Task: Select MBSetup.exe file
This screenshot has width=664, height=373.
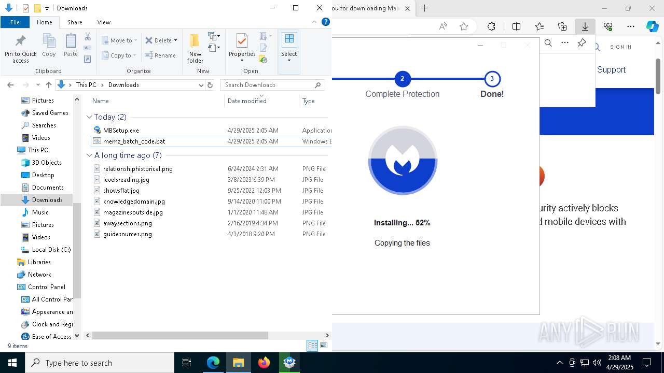Action: tap(121, 131)
